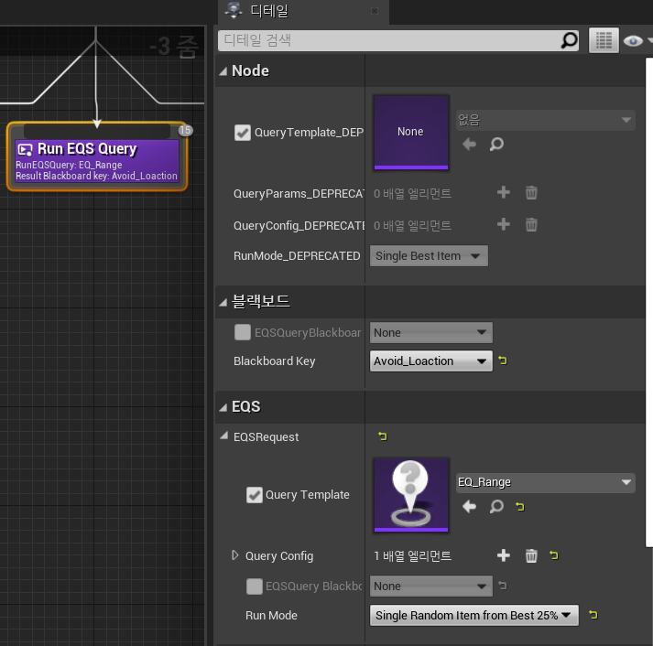Add element to QueryConfig_DEPRECATED array
653x646 pixels.
(504, 224)
